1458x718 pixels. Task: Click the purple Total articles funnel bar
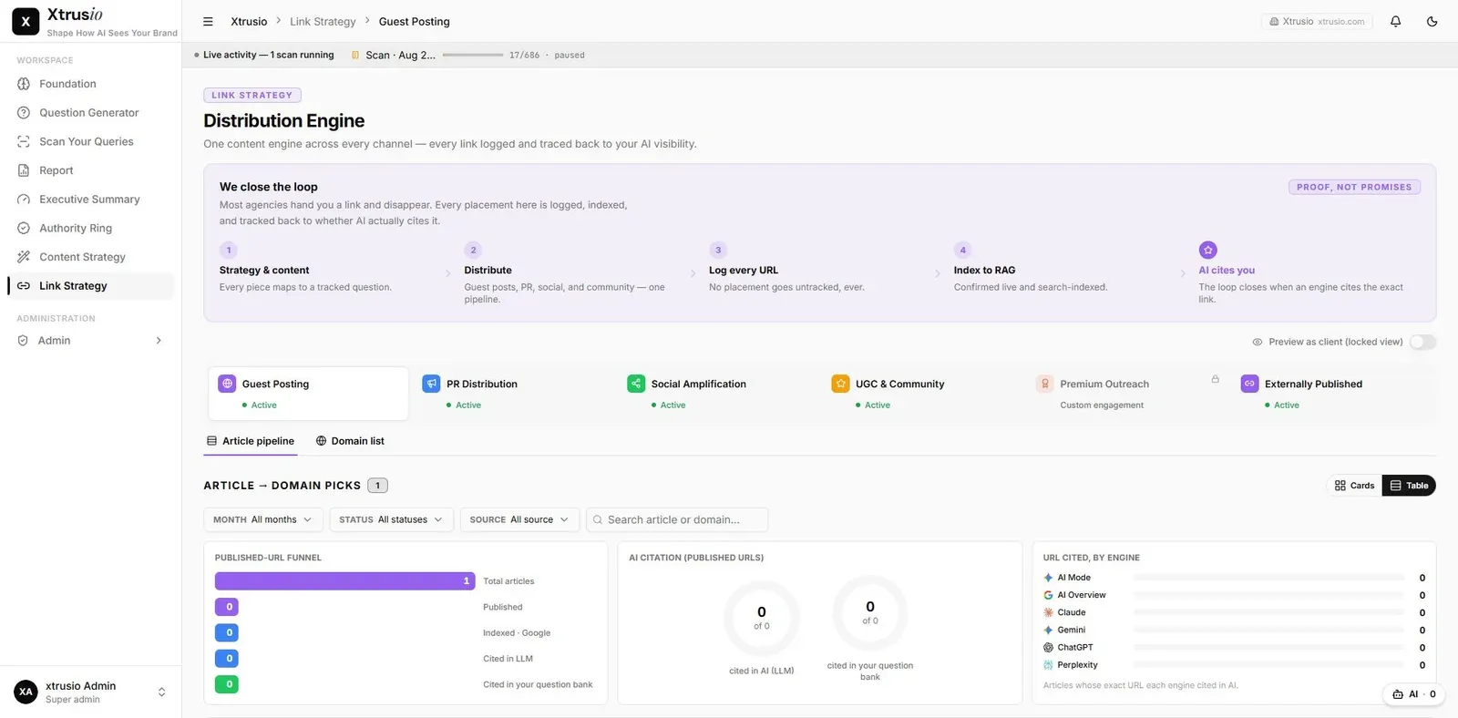tap(344, 581)
